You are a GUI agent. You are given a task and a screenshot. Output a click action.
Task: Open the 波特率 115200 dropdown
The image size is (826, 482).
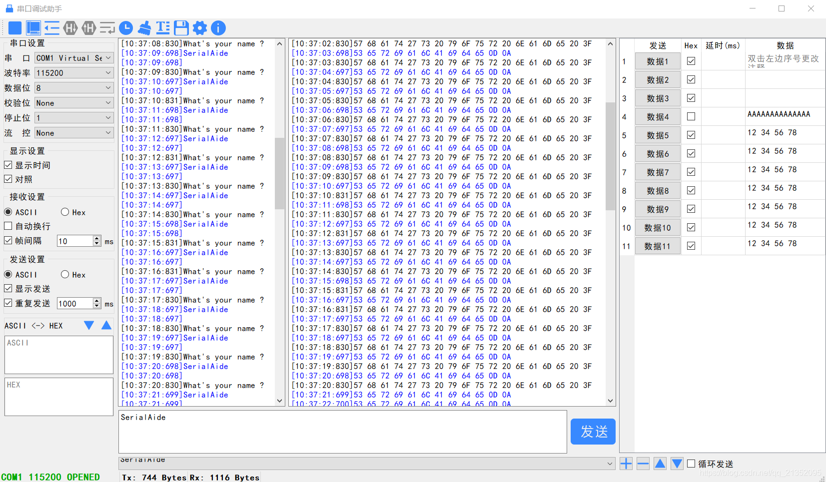pyautogui.click(x=74, y=73)
